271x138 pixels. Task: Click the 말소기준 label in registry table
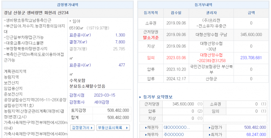coord(151,37)
